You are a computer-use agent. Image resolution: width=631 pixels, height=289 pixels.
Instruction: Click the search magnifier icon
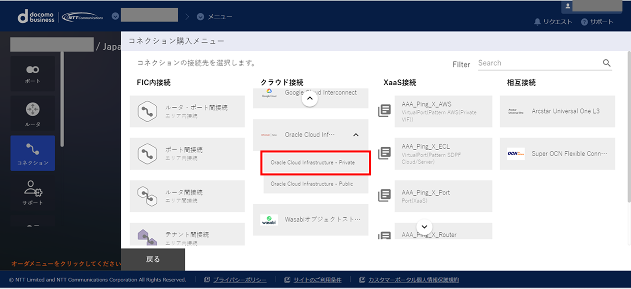tap(606, 63)
